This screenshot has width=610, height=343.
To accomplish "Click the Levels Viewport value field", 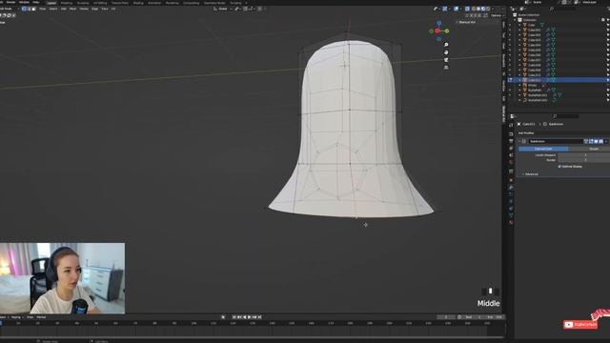I will pos(584,155).
